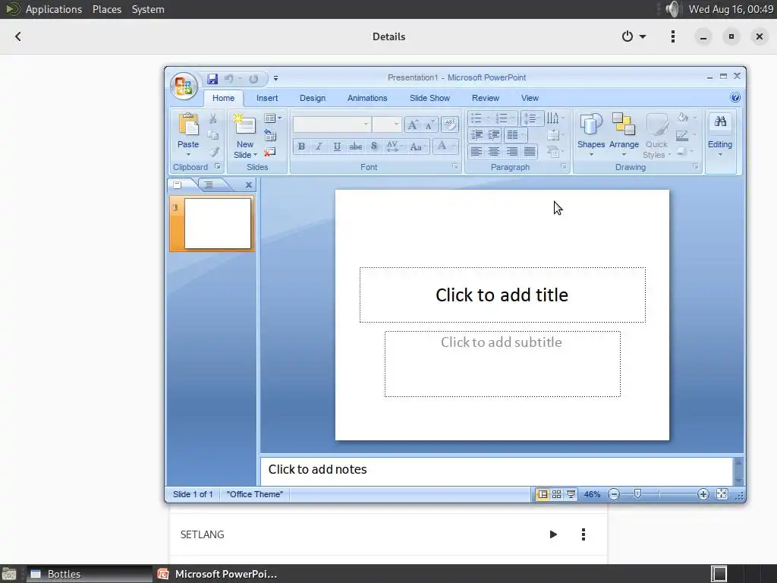
Task: Open the Font Color picker
Action: click(x=445, y=146)
